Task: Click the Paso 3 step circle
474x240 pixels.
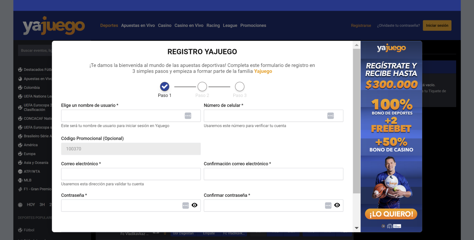Action: pos(239,87)
